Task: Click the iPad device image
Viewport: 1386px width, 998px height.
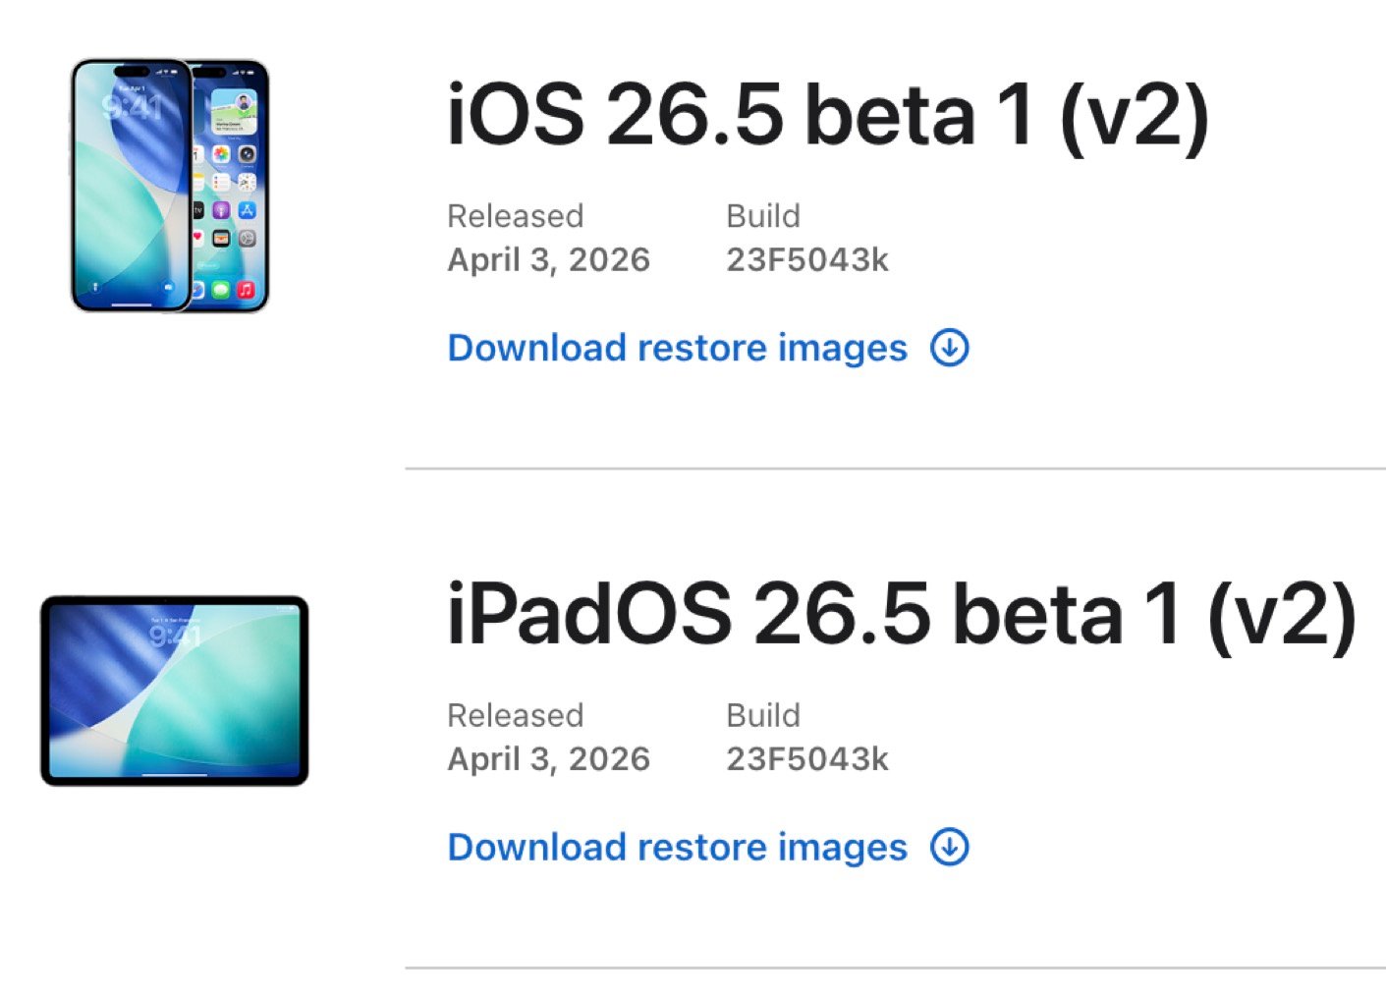Action: [x=175, y=691]
